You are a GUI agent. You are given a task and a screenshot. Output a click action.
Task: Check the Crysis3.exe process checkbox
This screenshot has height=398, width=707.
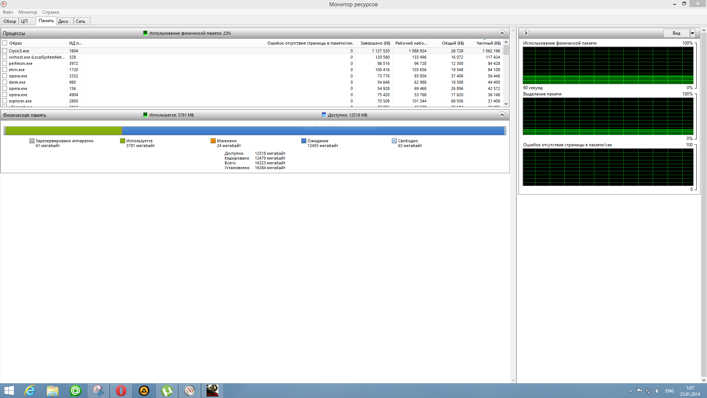pyautogui.click(x=5, y=51)
